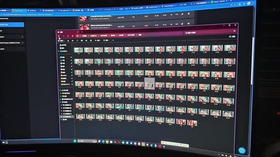Screen dimensions: 280x157
Task: Click the last breadcrumb folder segment
Action: point(140,35)
